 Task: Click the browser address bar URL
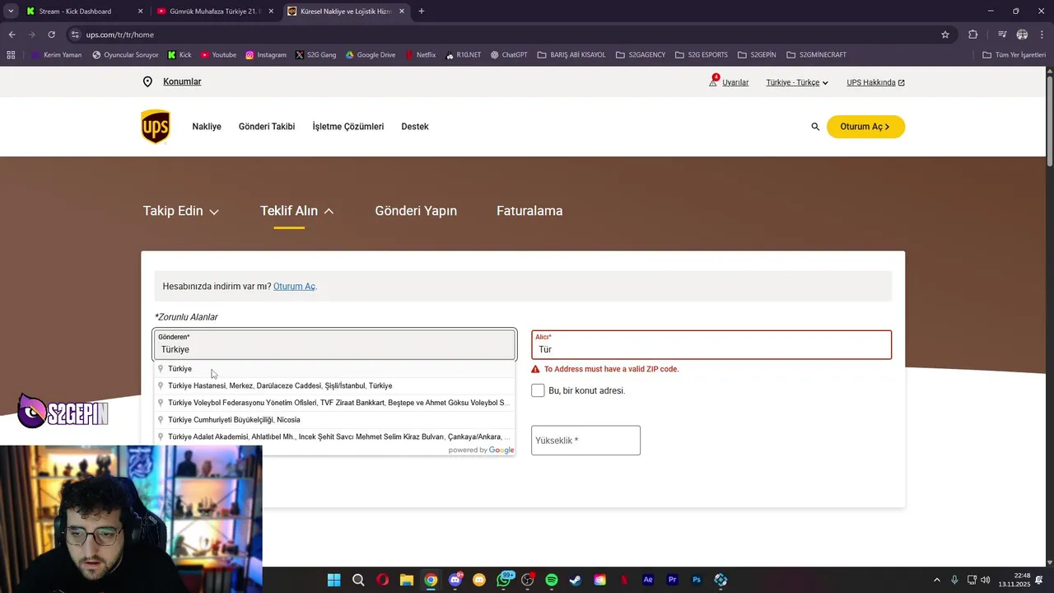pos(119,35)
